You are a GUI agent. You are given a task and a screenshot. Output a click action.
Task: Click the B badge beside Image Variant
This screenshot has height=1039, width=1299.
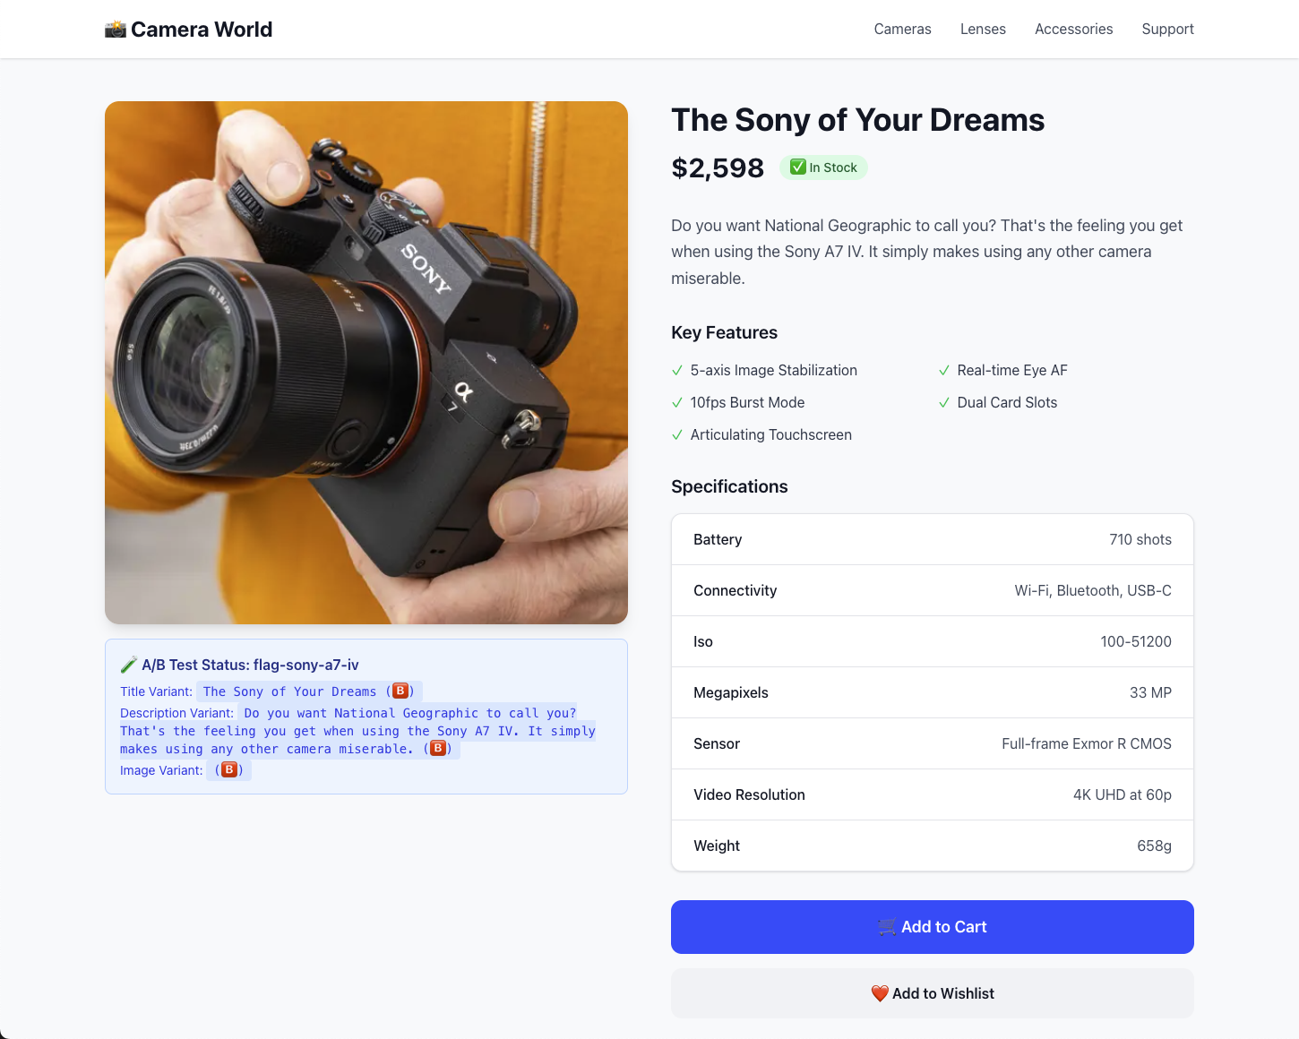click(x=229, y=769)
